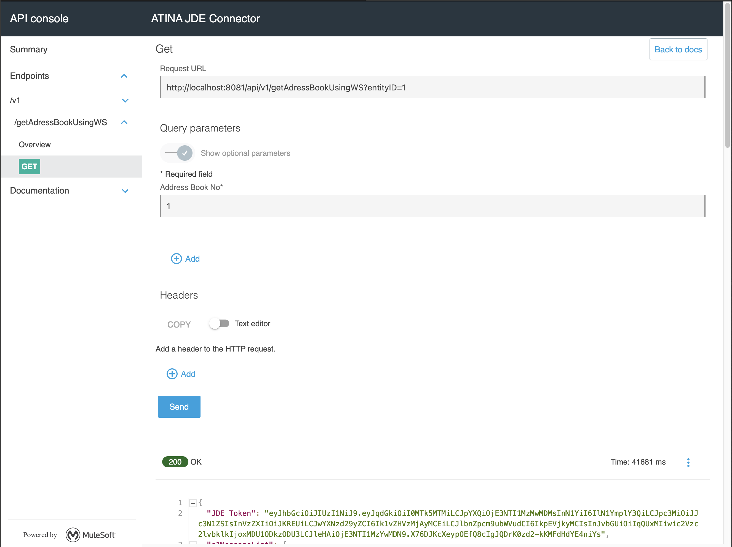Click the plus icon for header Add

[x=172, y=374]
